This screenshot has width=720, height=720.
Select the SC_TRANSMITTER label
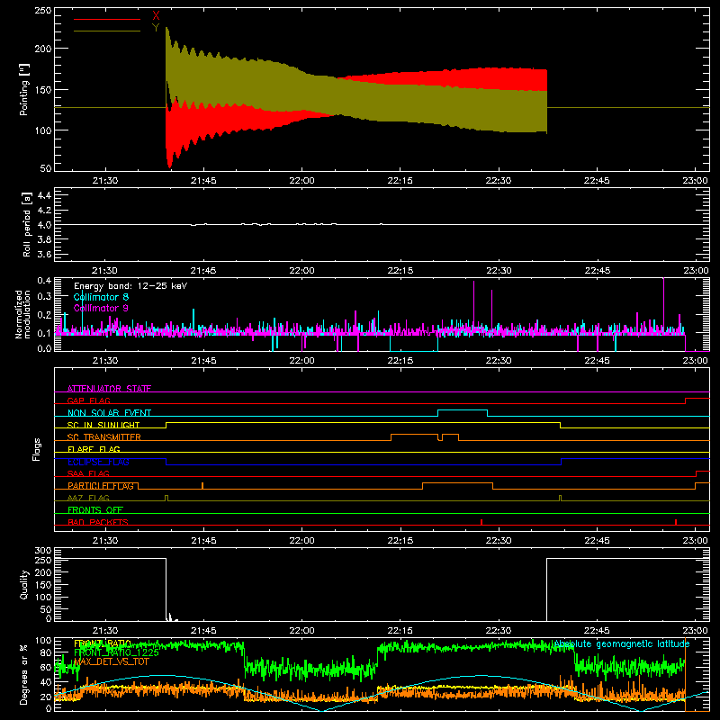(104, 436)
